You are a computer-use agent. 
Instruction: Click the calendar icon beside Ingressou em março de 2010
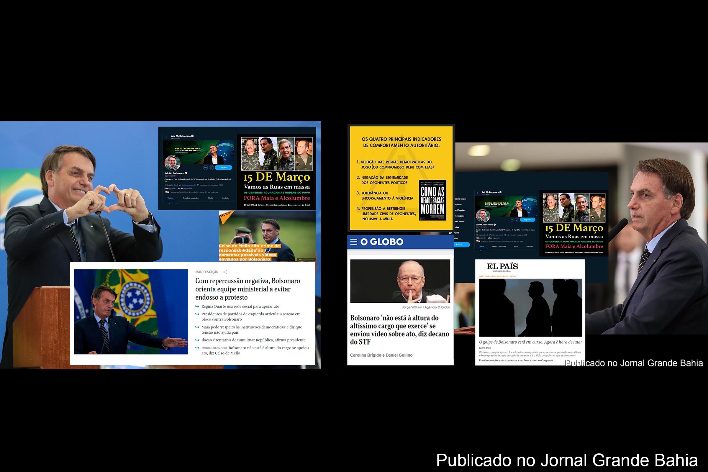coord(198,186)
